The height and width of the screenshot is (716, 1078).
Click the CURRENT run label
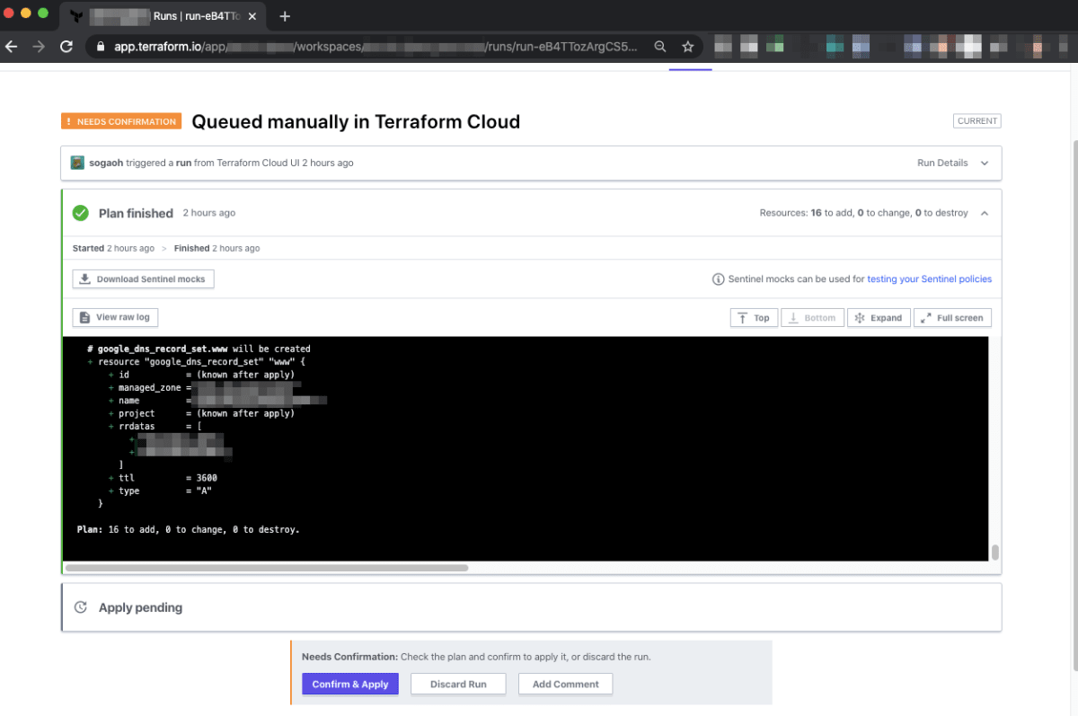click(976, 121)
